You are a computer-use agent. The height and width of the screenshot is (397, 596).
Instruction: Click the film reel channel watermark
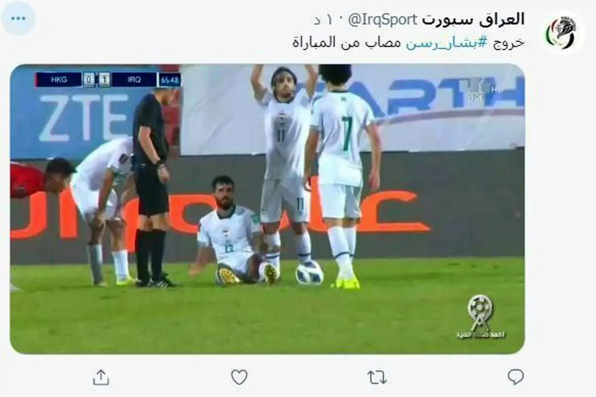click(480, 317)
